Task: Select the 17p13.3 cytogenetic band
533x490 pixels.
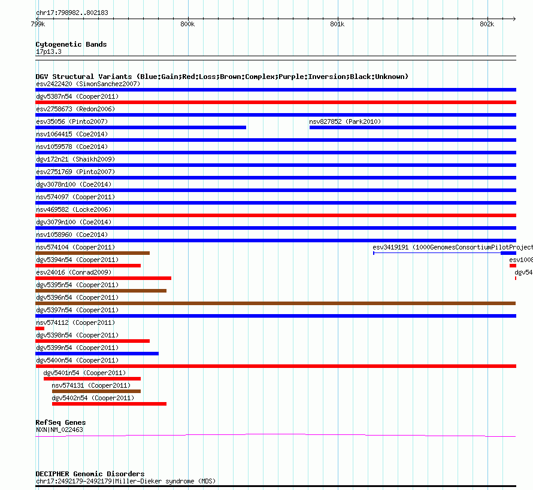Action: pos(49,51)
